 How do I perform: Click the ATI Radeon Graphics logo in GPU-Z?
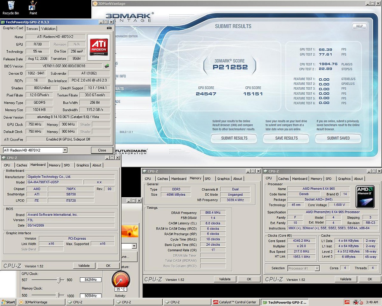point(99,47)
